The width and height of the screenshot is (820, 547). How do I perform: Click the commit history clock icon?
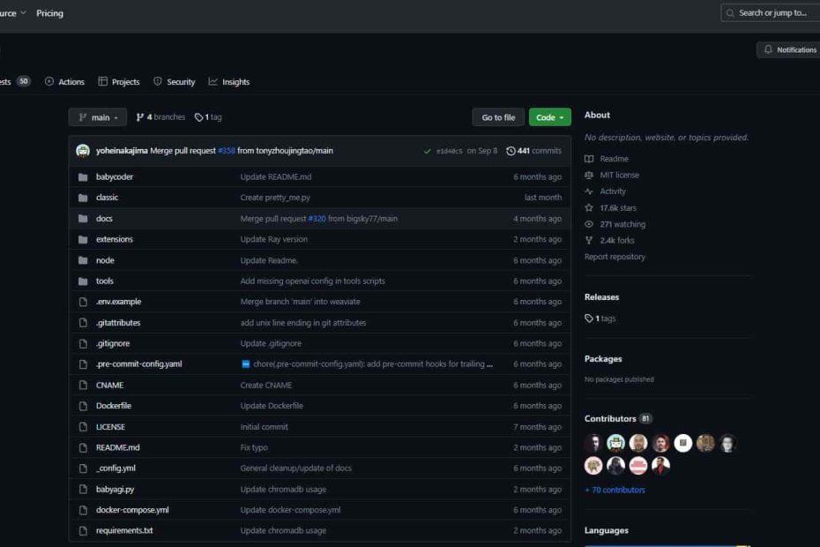click(511, 151)
